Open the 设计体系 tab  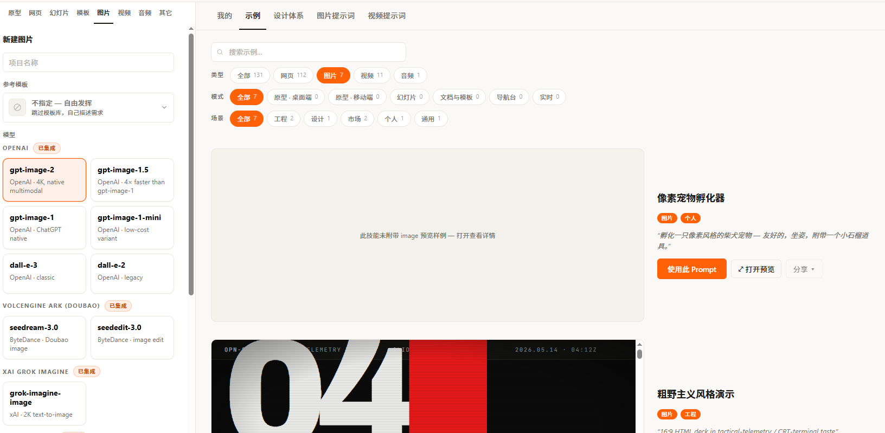[288, 16]
